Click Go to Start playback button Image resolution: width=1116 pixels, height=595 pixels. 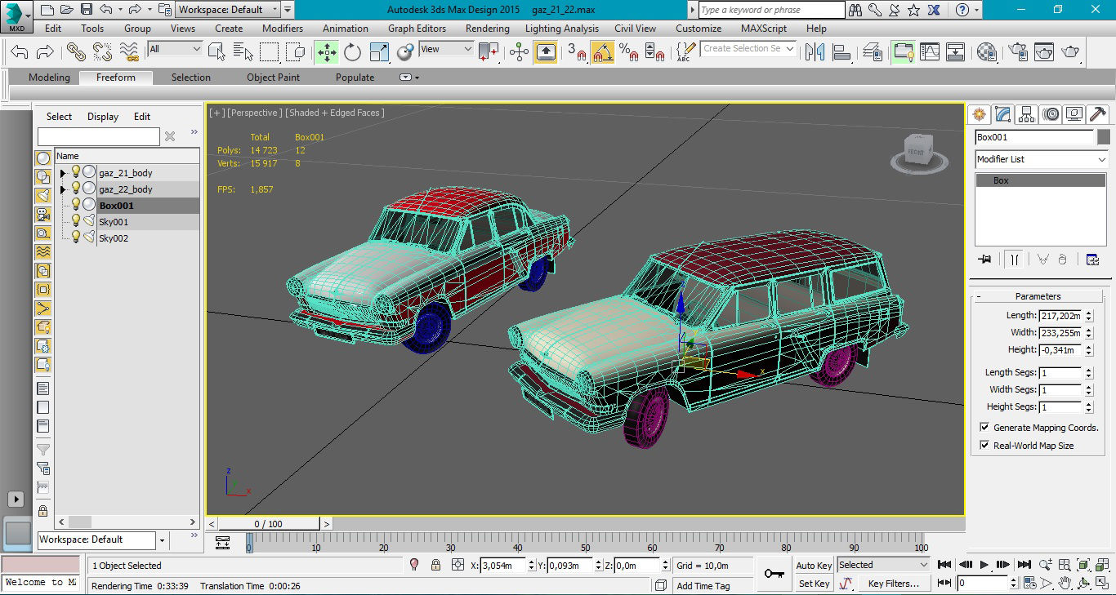click(945, 564)
